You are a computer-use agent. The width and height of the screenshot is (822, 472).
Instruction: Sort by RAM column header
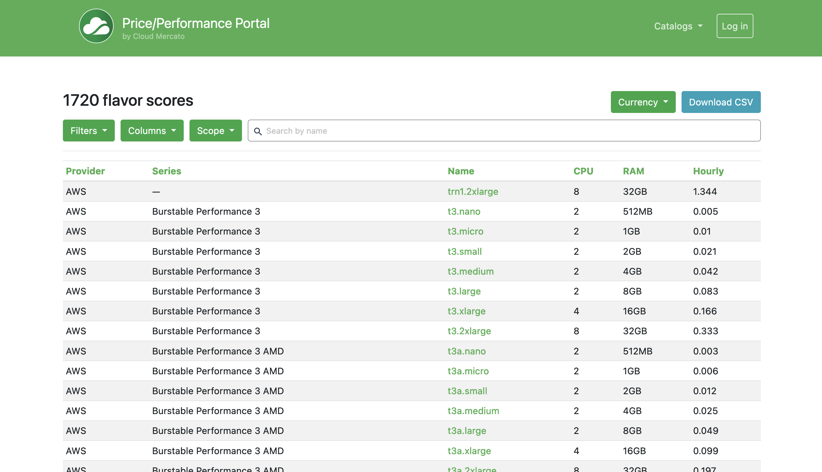click(634, 171)
